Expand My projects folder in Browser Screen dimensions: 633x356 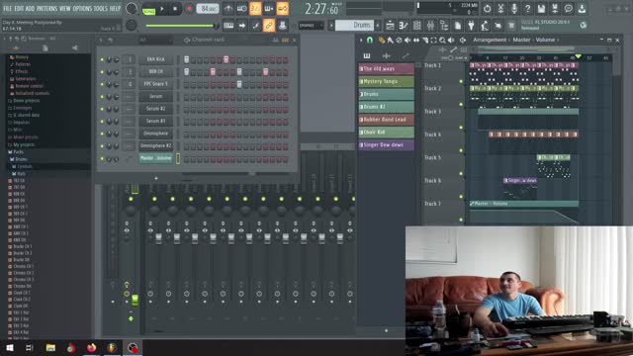click(22, 144)
